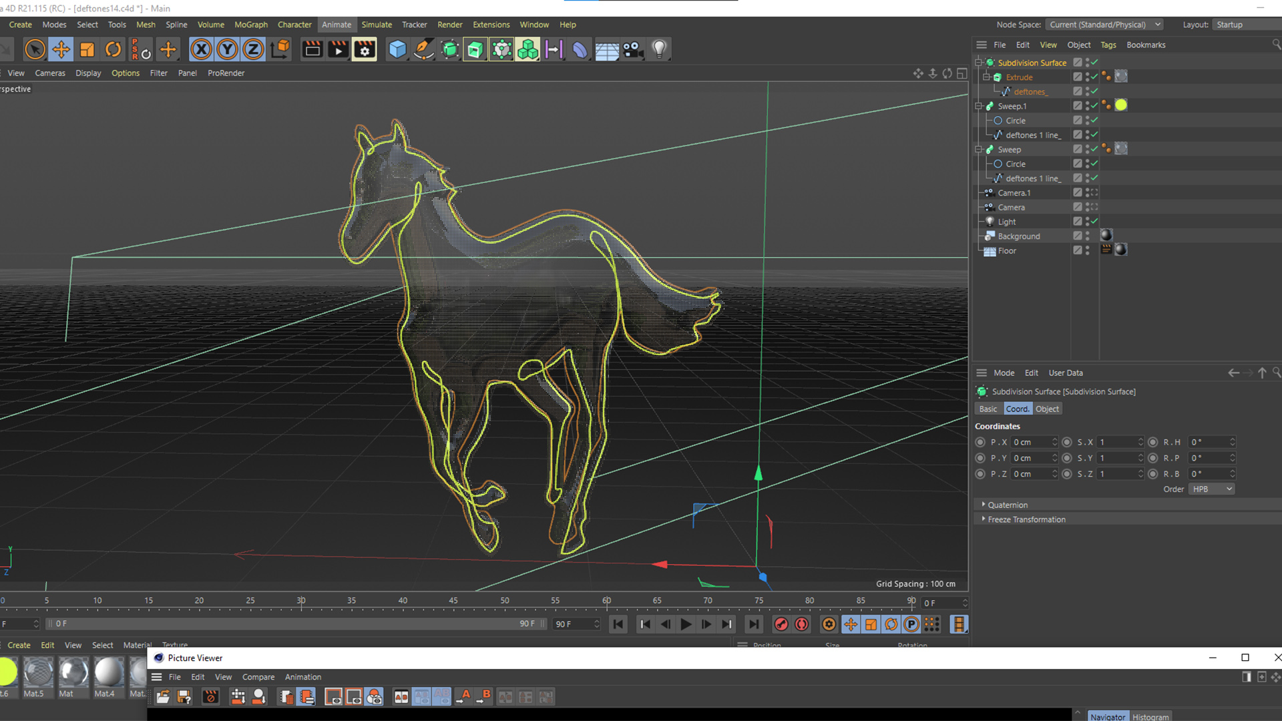Toggle the P.X animation keyframe dot

(980, 442)
